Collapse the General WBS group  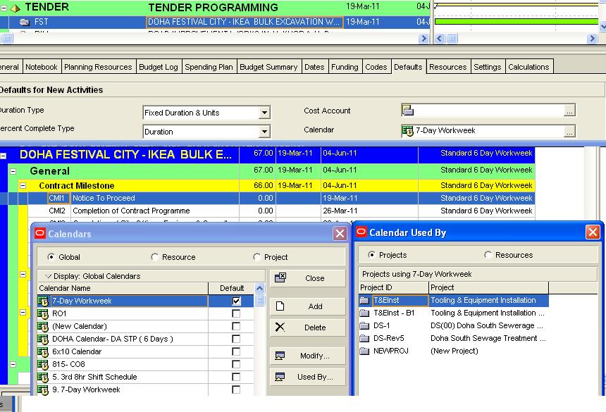pos(13,171)
